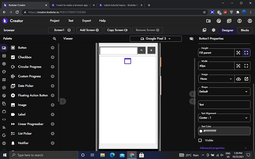The image size is (255, 159).
Task: Toggle Height fill parent icon
Action: tap(246, 53)
